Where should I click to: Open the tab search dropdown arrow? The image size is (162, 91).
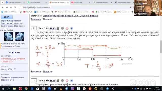coord(2,2)
